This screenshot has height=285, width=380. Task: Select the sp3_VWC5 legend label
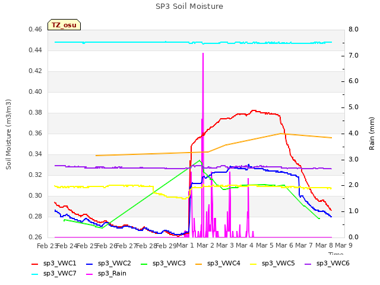coord(278,263)
